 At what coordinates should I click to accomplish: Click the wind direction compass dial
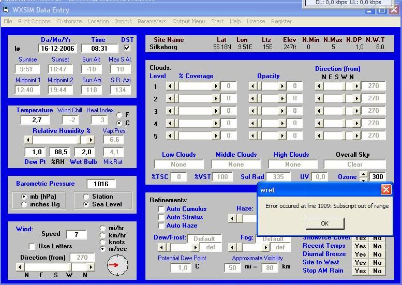117,265
